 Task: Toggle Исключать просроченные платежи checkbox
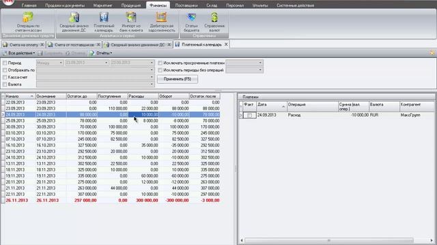tap(160, 63)
